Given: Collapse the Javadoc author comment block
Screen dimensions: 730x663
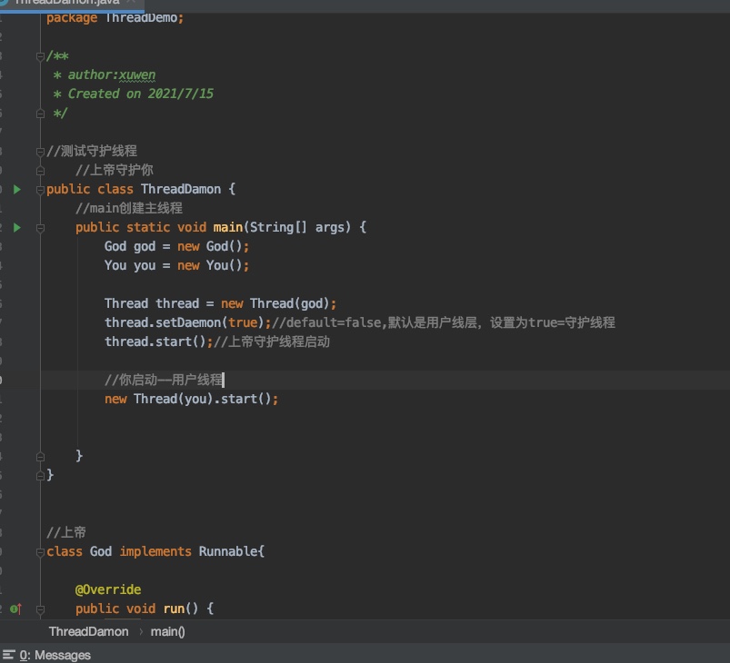Looking at the screenshot, I should pos(40,56).
